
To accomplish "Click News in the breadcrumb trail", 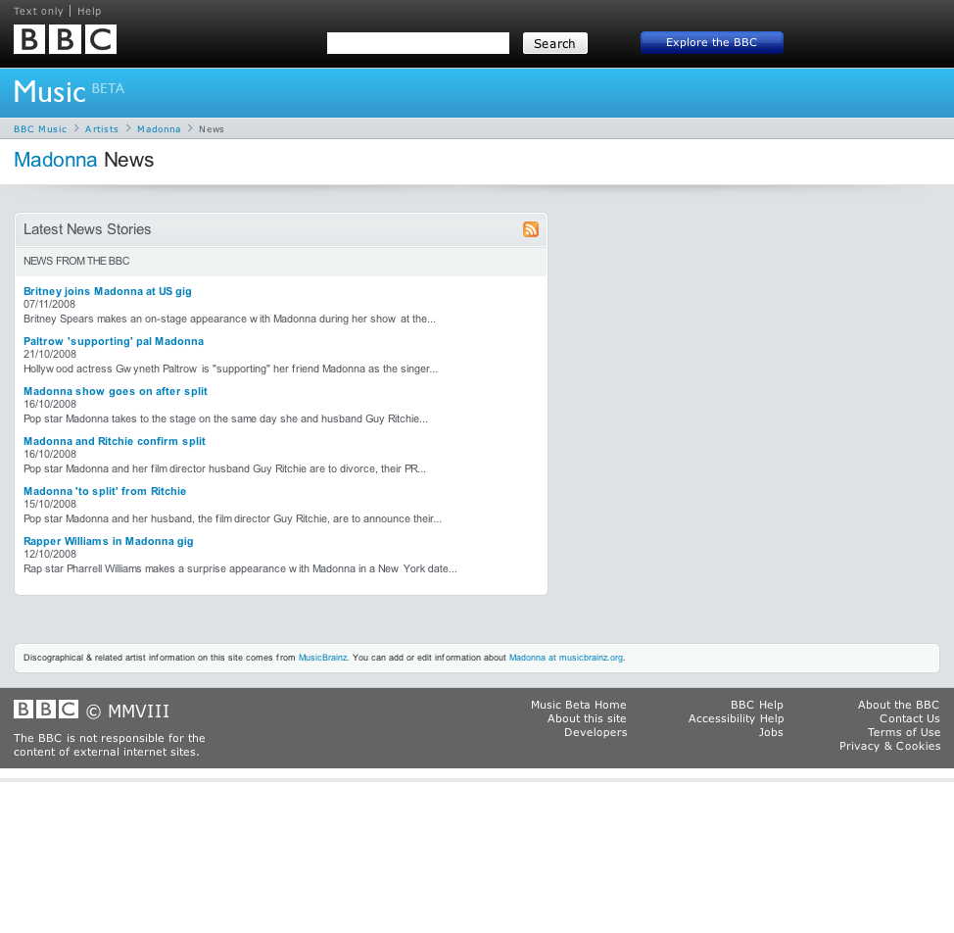I will click(x=212, y=129).
